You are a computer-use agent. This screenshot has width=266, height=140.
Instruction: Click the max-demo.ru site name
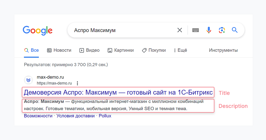tap(50, 77)
